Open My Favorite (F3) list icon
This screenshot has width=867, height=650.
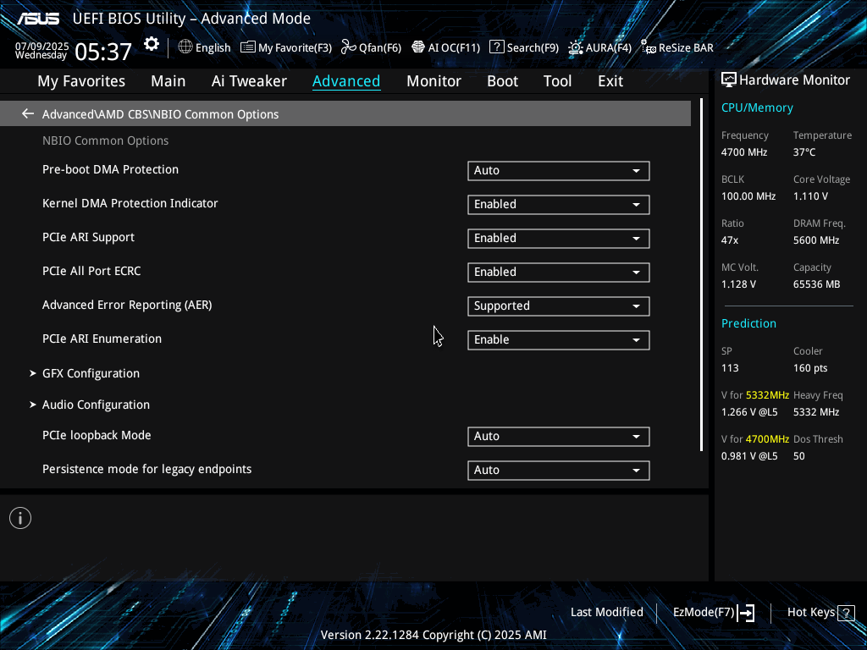[x=248, y=47]
